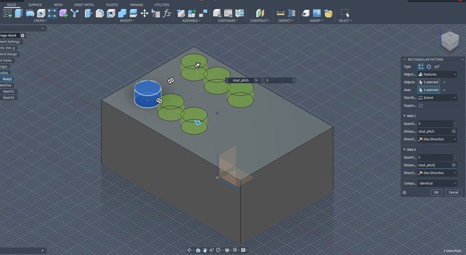Viewport: 466px width, 255px height.
Task: Clear the Objects selection with X
Action: coord(444,82)
